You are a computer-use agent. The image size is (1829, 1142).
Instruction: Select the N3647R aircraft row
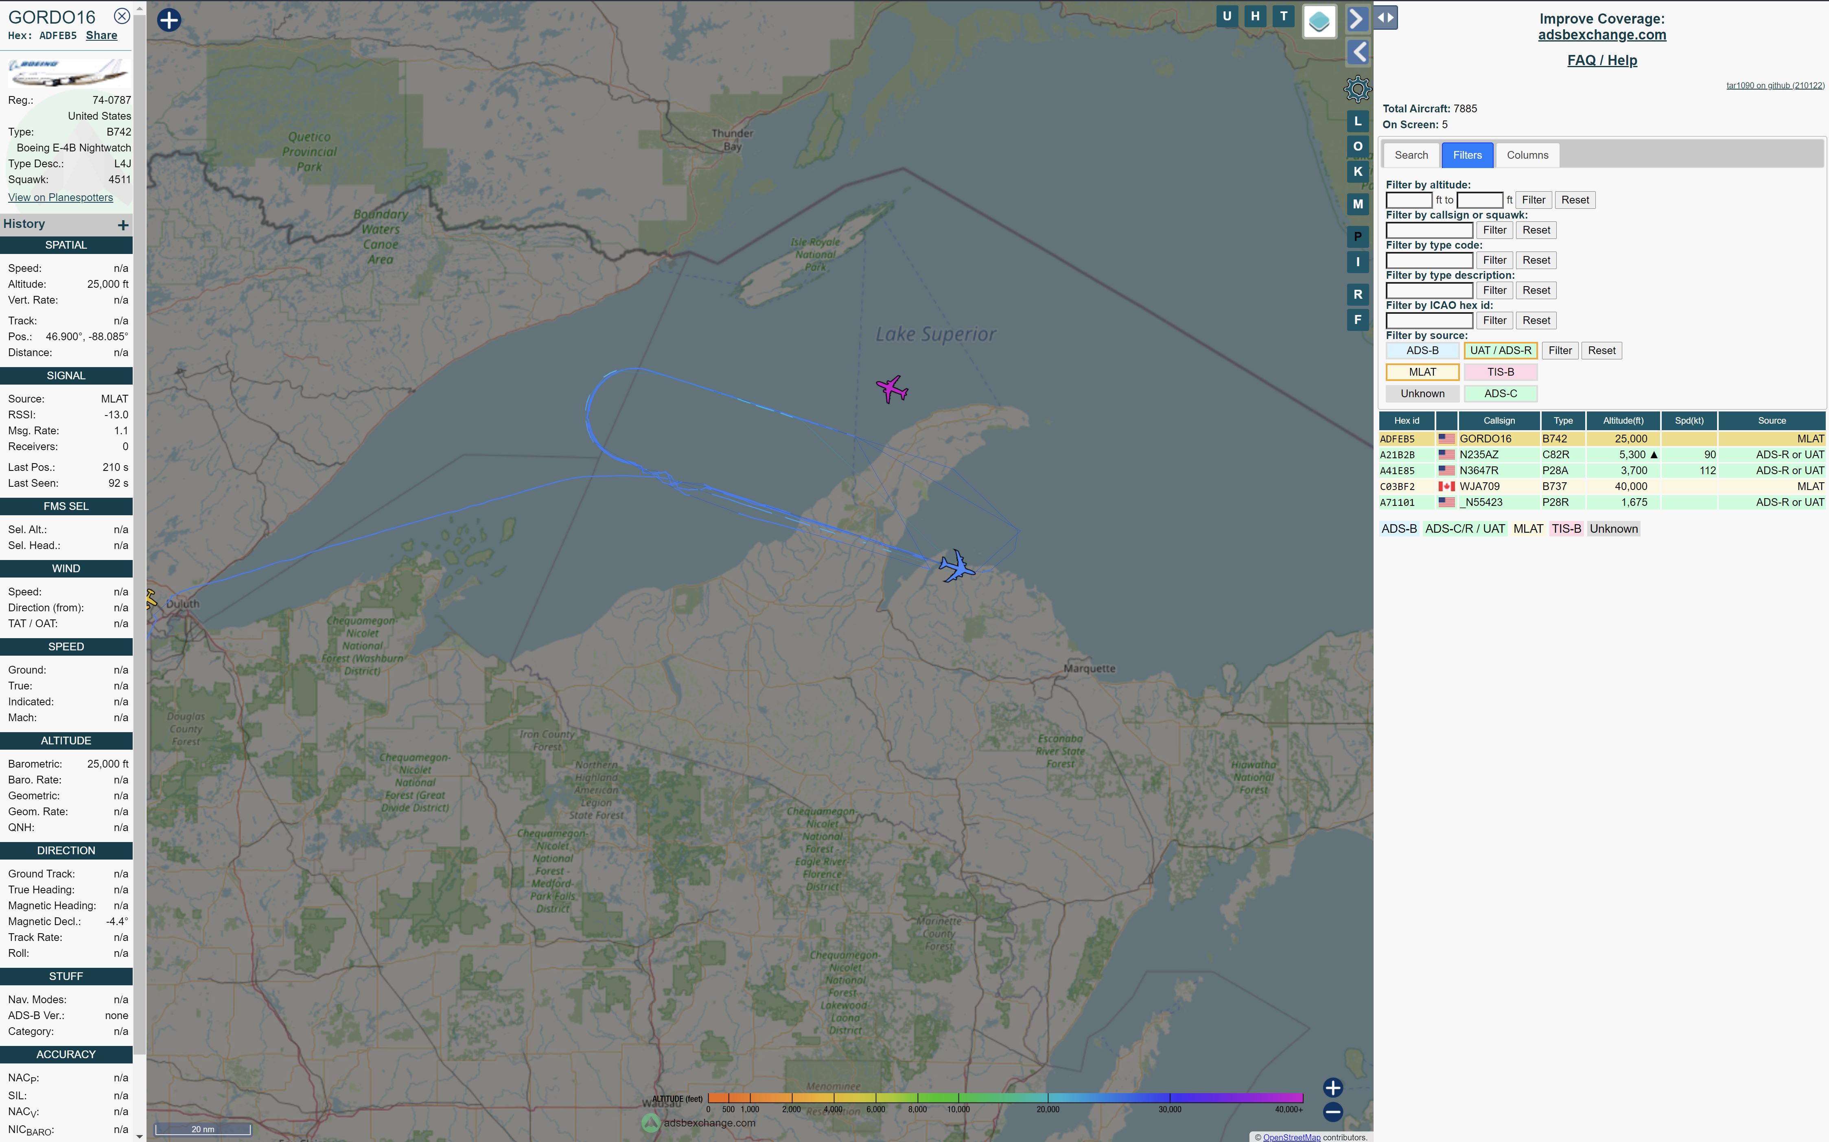[1601, 470]
